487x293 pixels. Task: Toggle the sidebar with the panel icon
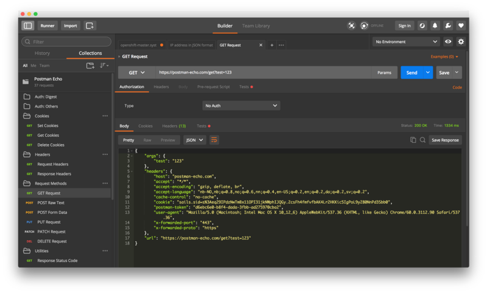27,26
